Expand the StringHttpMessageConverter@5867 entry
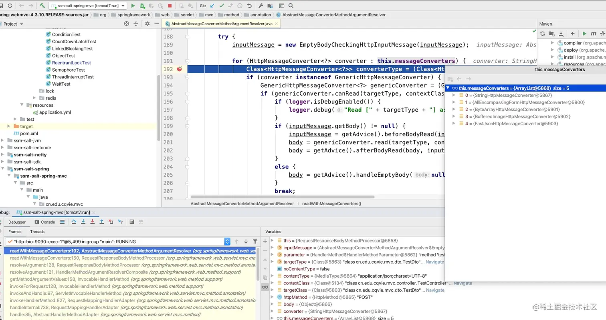The height and width of the screenshot is (320, 606). pos(454,95)
